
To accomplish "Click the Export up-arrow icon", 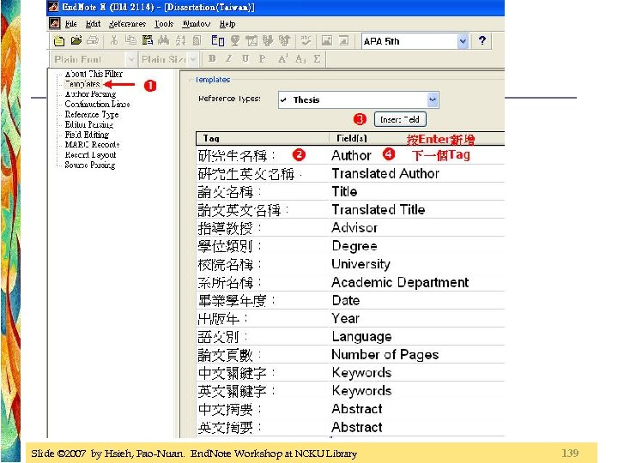I will tap(284, 40).
